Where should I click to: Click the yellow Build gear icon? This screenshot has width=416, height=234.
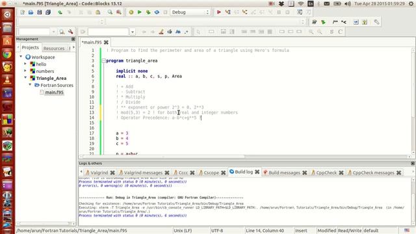tap(131, 12)
